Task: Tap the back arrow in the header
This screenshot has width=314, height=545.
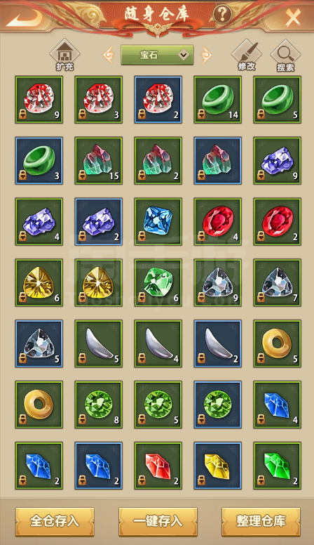Action: (24, 17)
